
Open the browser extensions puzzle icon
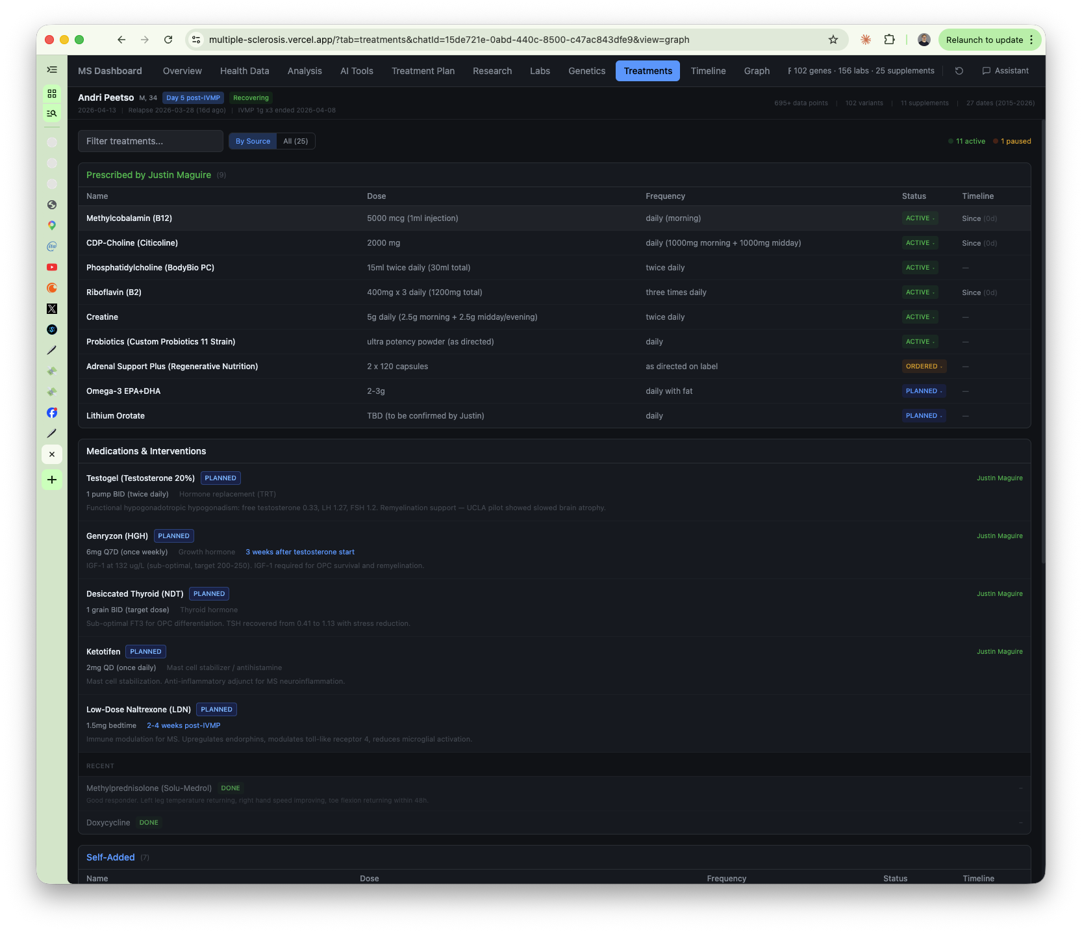pos(889,40)
